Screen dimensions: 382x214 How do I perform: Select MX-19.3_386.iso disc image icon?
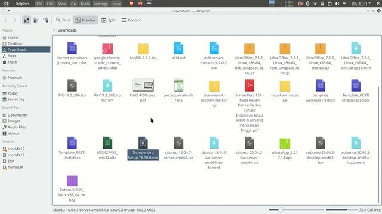click(72, 86)
